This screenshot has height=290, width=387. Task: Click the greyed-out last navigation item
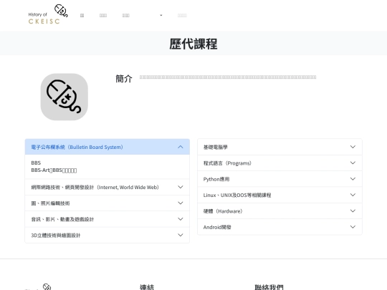coord(182,16)
